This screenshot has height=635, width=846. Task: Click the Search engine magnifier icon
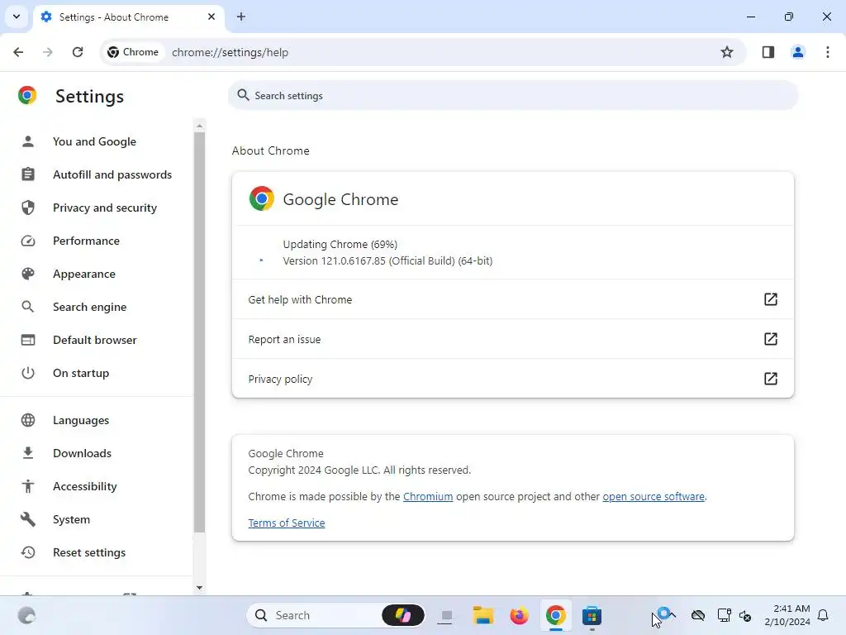pyautogui.click(x=28, y=307)
